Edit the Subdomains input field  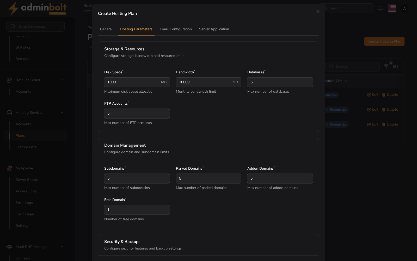(137, 179)
